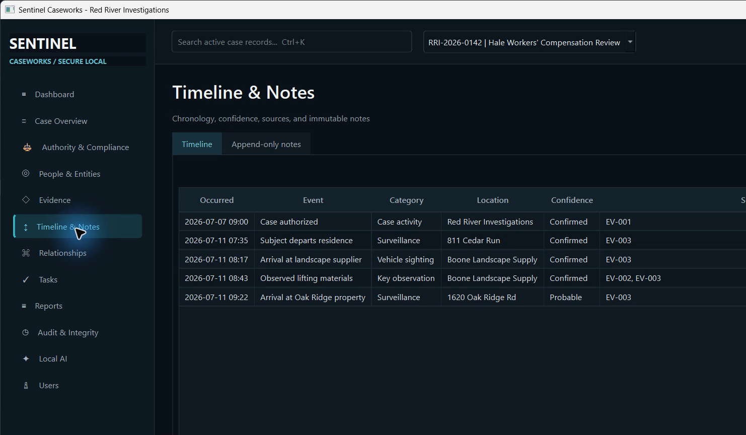Open the Dashboard page
The image size is (746, 435).
point(78,94)
